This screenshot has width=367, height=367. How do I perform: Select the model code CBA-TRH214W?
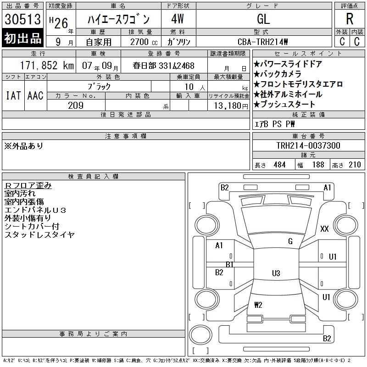tap(263, 42)
